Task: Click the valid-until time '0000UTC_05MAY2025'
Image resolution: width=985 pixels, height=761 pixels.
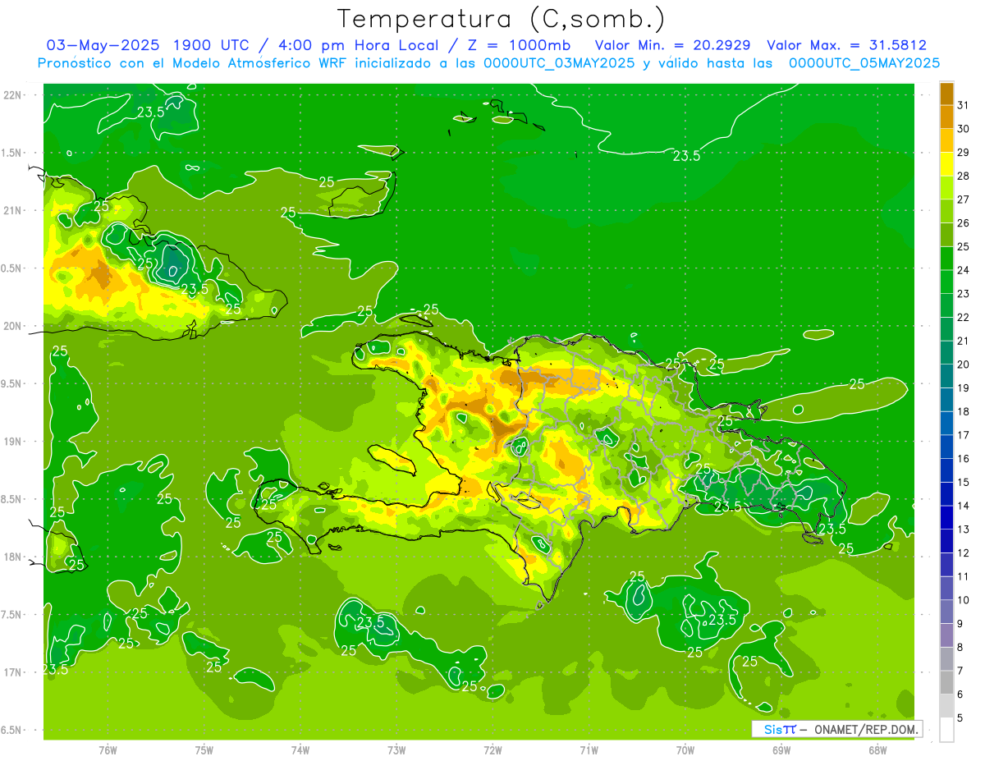Action: (864, 63)
